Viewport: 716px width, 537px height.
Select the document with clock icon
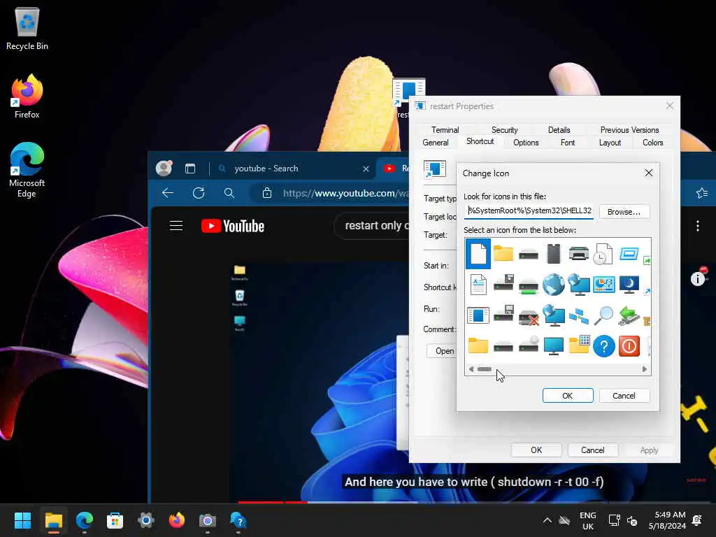(x=603, y=253)
